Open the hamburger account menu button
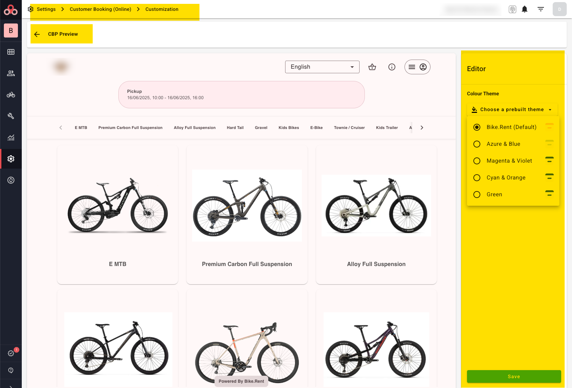Viewport: 572px width, 388px height. [x=418, y=67]
